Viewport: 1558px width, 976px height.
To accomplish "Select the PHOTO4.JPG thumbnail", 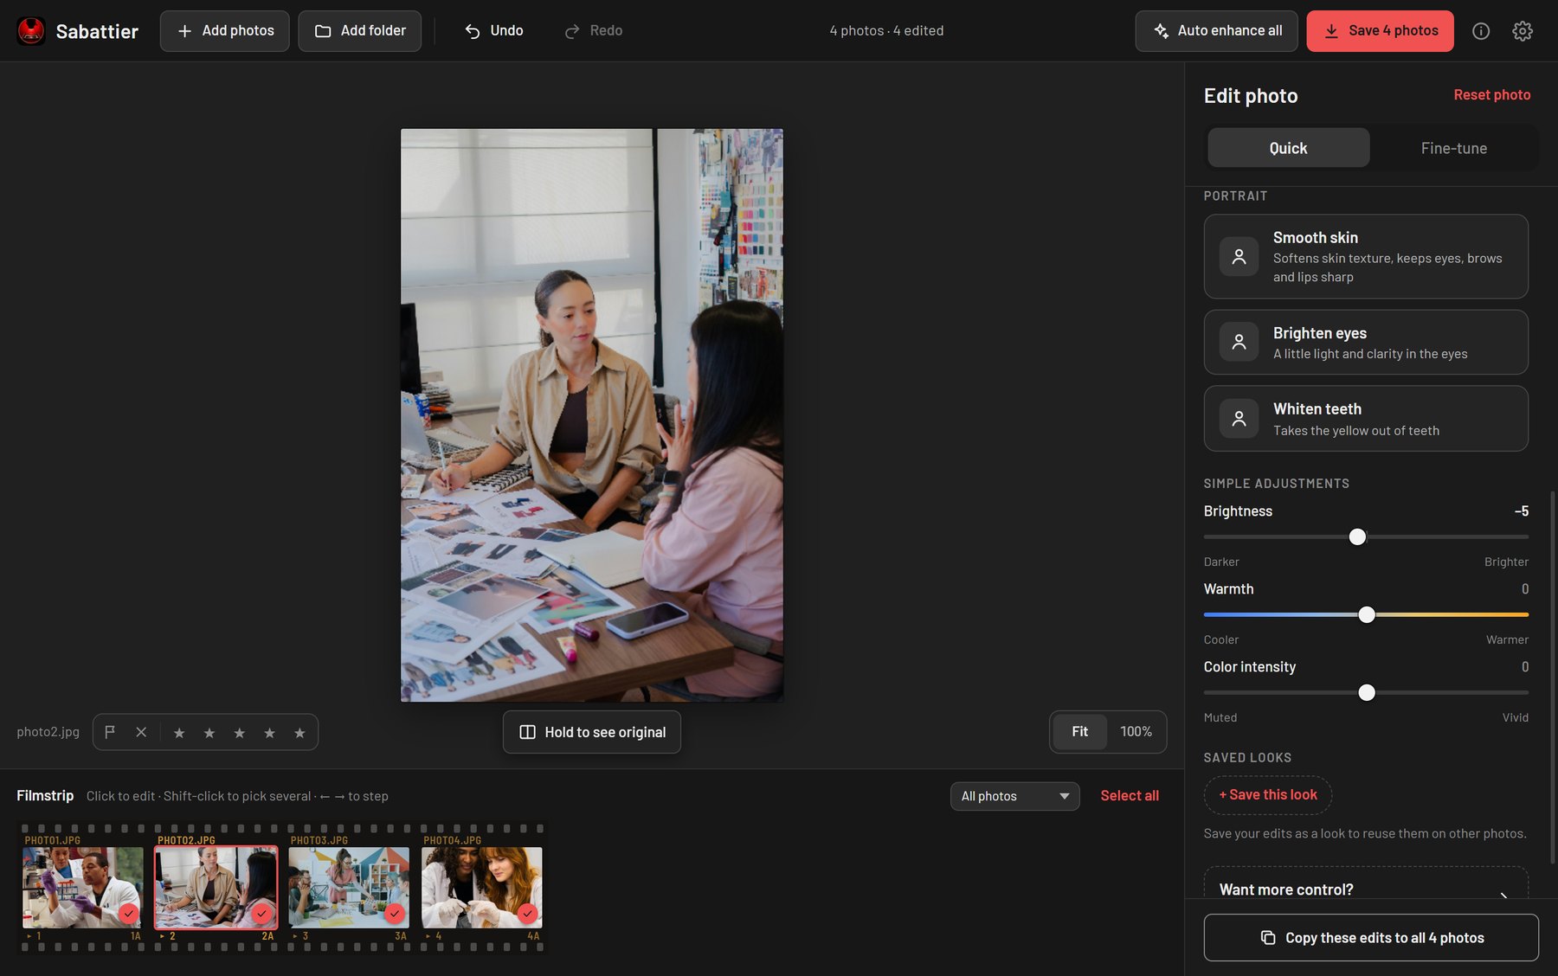I will tap(482, 888).
